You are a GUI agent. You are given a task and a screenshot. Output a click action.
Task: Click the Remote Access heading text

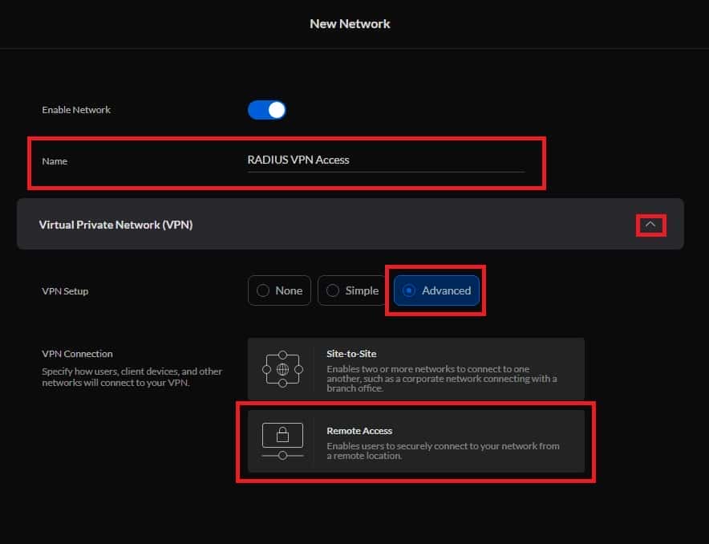point(359,431)
